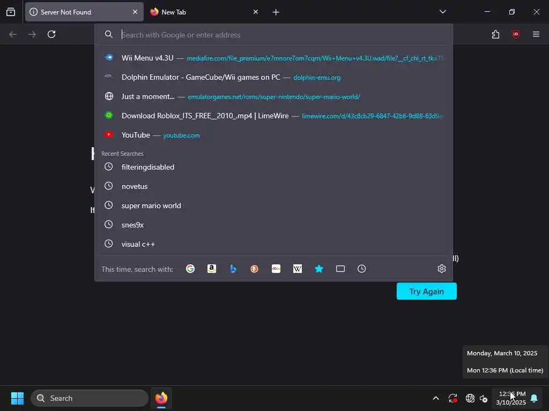549x411 pixels.
Task: Search in History clock icon
Action: (362, 269)
